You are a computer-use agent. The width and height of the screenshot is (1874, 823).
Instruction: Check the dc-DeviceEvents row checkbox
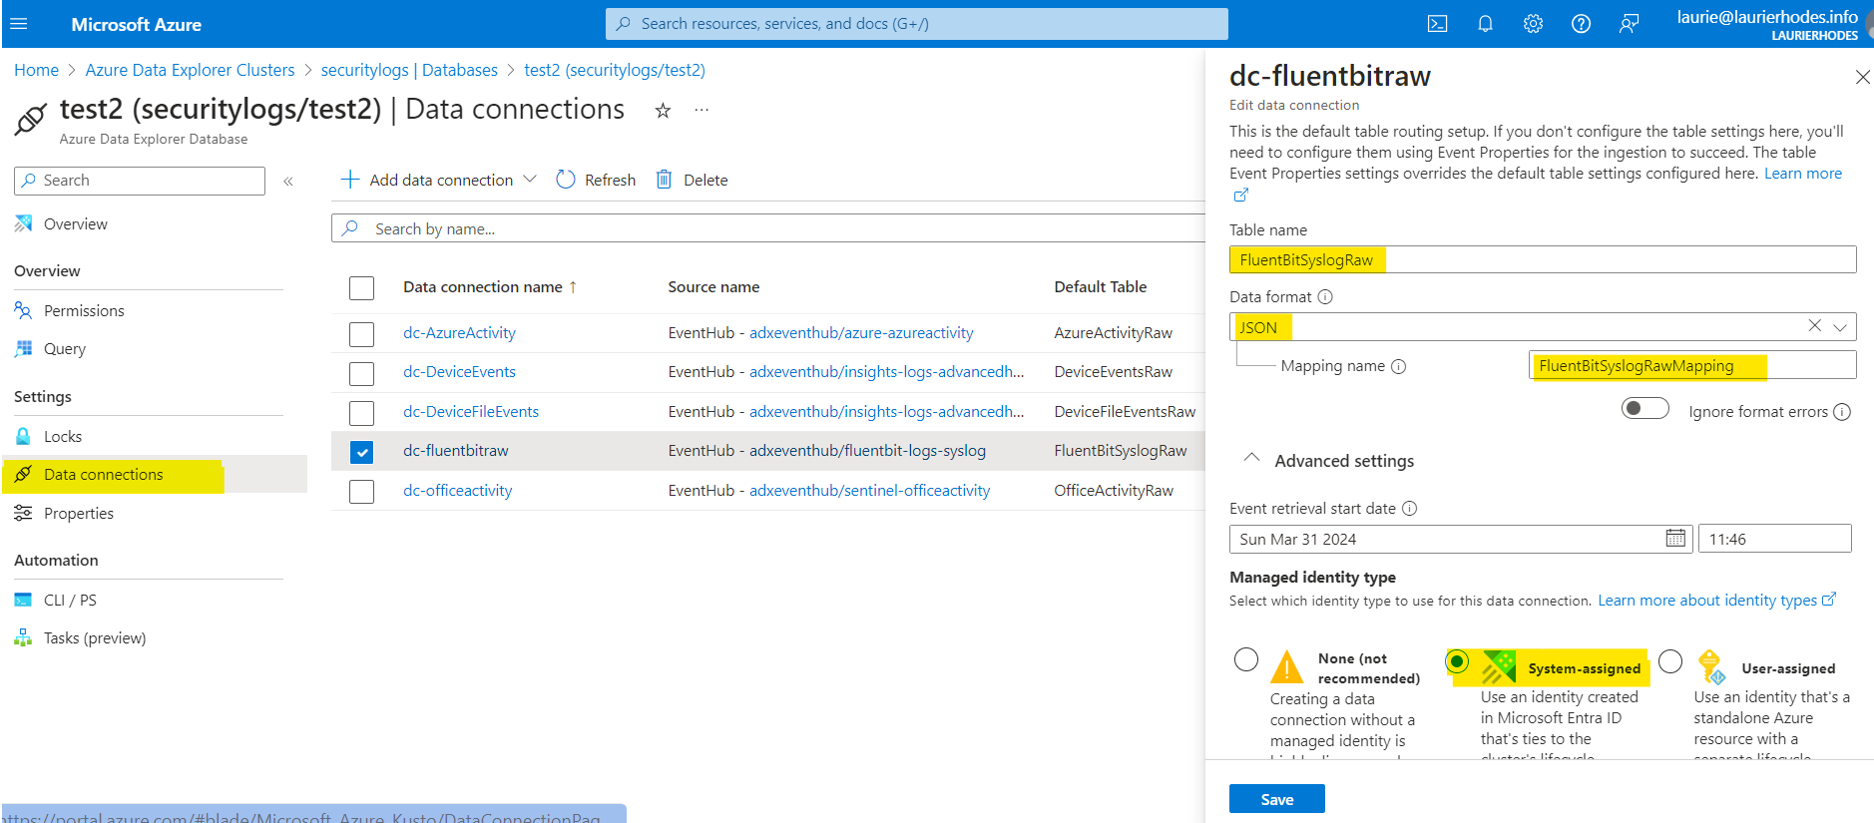coord(361,373)
